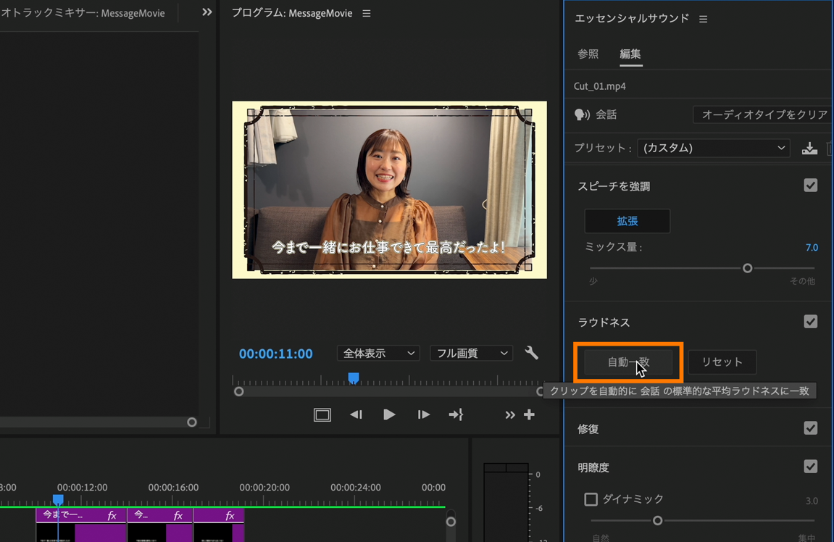
Task: Click the timeline blue playhead marker
Action: (58, 499)
